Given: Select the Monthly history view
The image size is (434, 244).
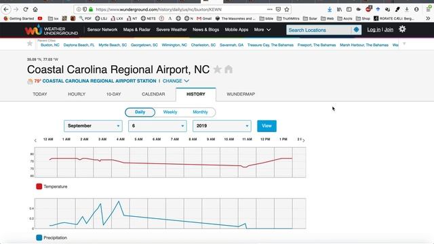Looking at the screenshot, I should [200, 112].
